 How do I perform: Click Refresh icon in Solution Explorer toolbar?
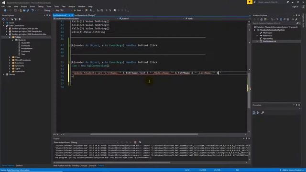tap(281, 19)
